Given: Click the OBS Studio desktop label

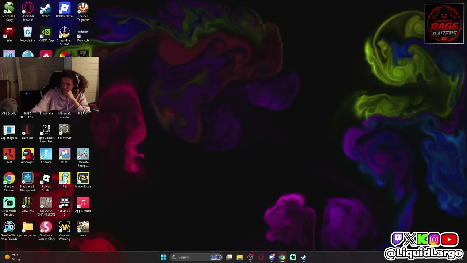Looking at the screenshot, I should (9, 114).
